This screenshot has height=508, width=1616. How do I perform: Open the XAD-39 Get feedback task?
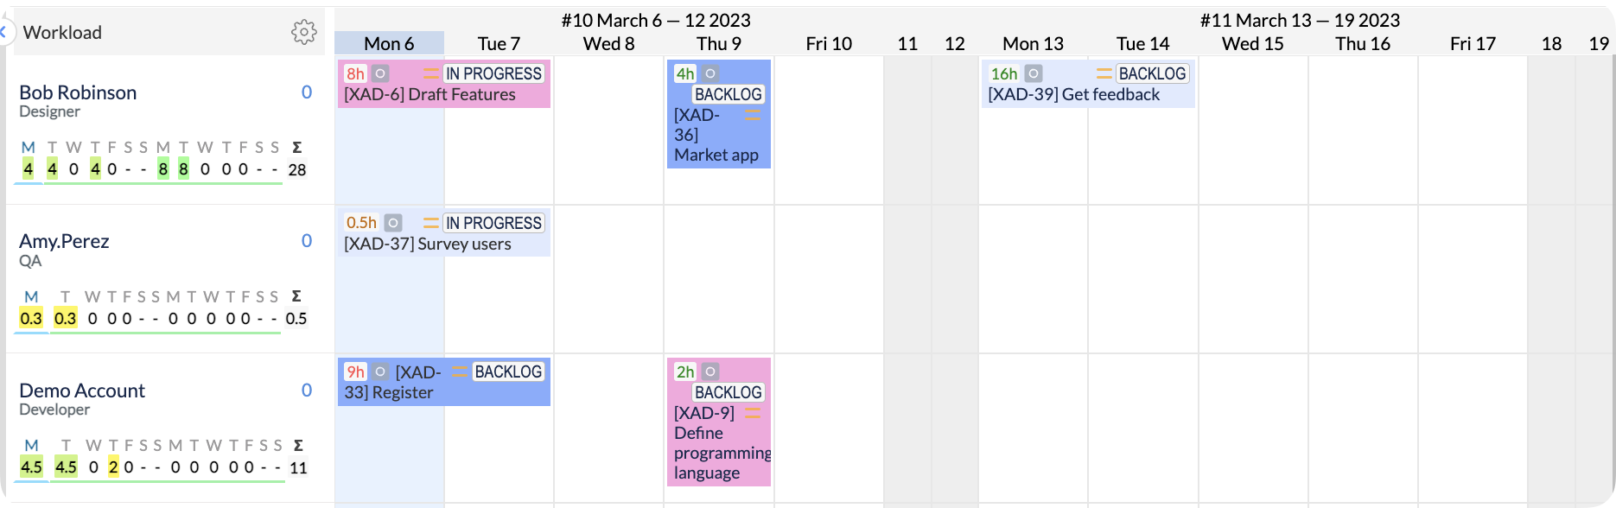point(1072,94)
